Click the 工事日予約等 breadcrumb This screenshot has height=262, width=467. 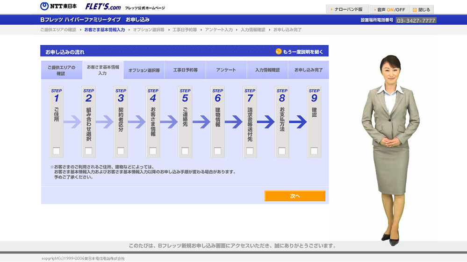pyautogui.click(x=185, y=30)
